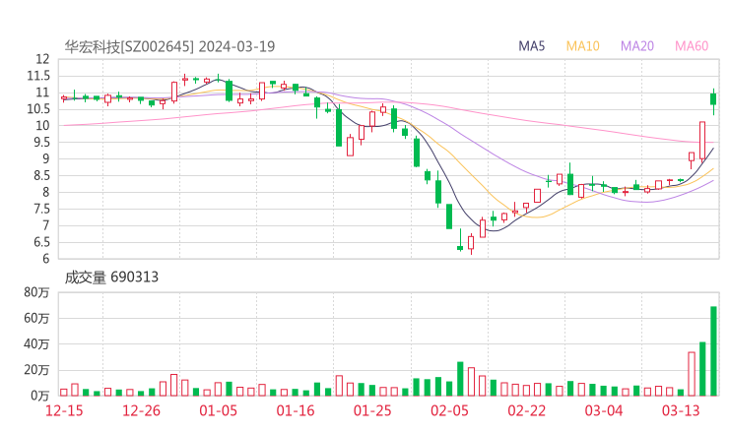Viewport: 729px width, 433px height.
Task: Click the chart title 华宏科技[SZ002645] 2024-03-19
Action: (x=169, y=47)
